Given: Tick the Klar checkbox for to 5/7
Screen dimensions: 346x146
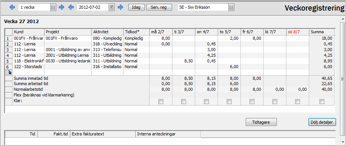Looking at the screenshot, I should pyautogui.click(x=229, y=101).
